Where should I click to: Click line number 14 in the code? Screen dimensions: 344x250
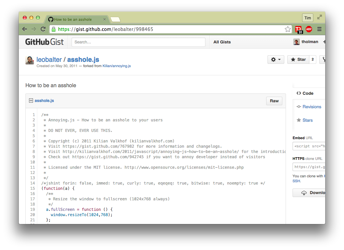(x=32, y=183)
